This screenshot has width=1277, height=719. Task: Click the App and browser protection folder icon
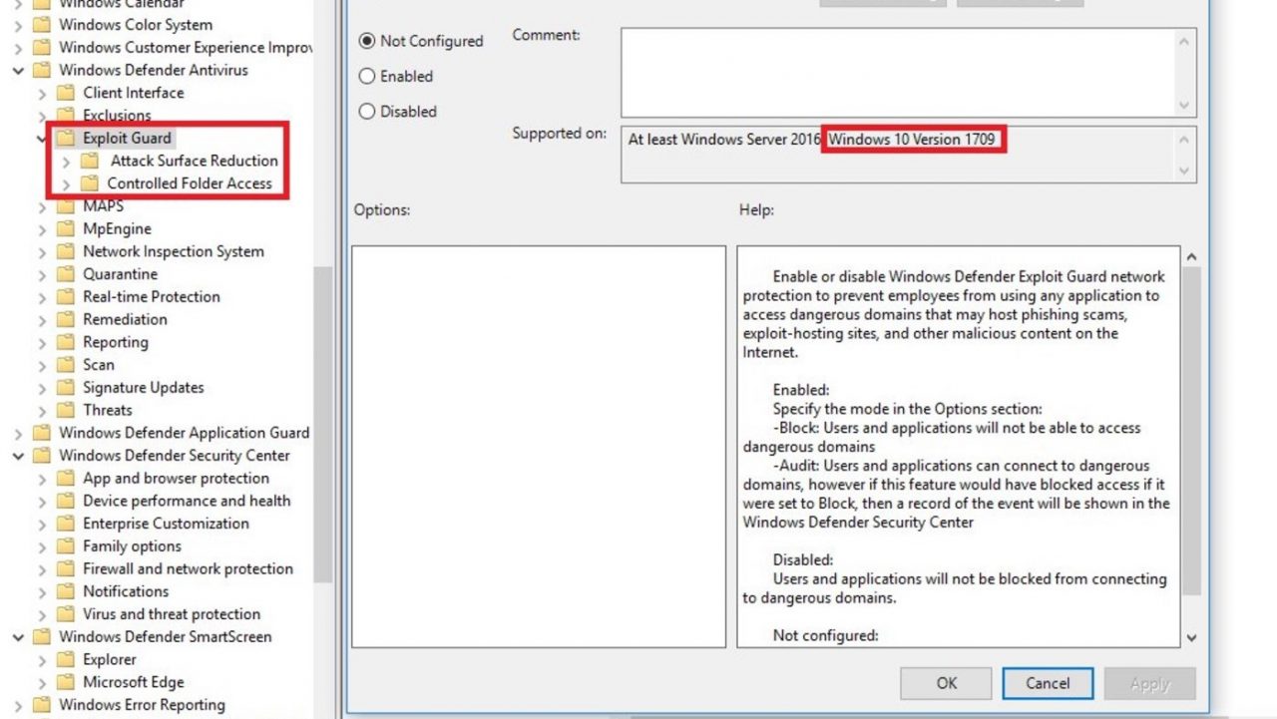click(x=65, y=479)
